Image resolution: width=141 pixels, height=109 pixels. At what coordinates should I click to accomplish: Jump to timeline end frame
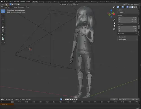[77, 99]
